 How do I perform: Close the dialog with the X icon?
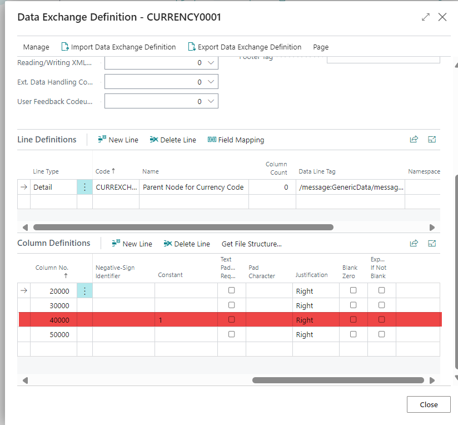tap(442, 17)
